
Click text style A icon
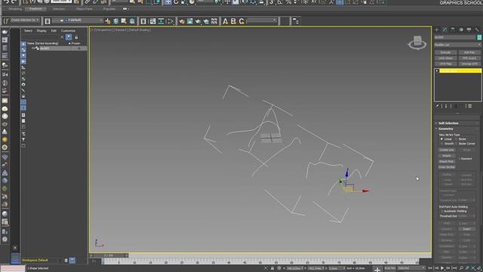click(x=225, y=21)
